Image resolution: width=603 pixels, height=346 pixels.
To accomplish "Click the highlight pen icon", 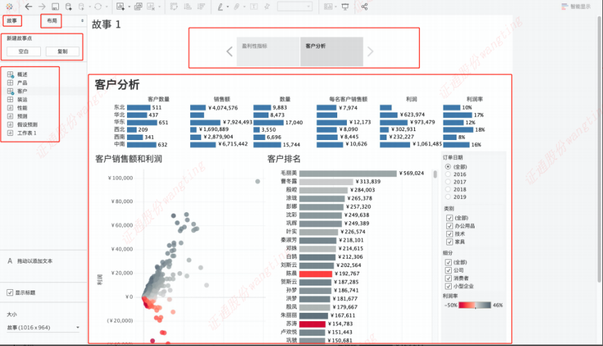I will [x=221, y=6].
